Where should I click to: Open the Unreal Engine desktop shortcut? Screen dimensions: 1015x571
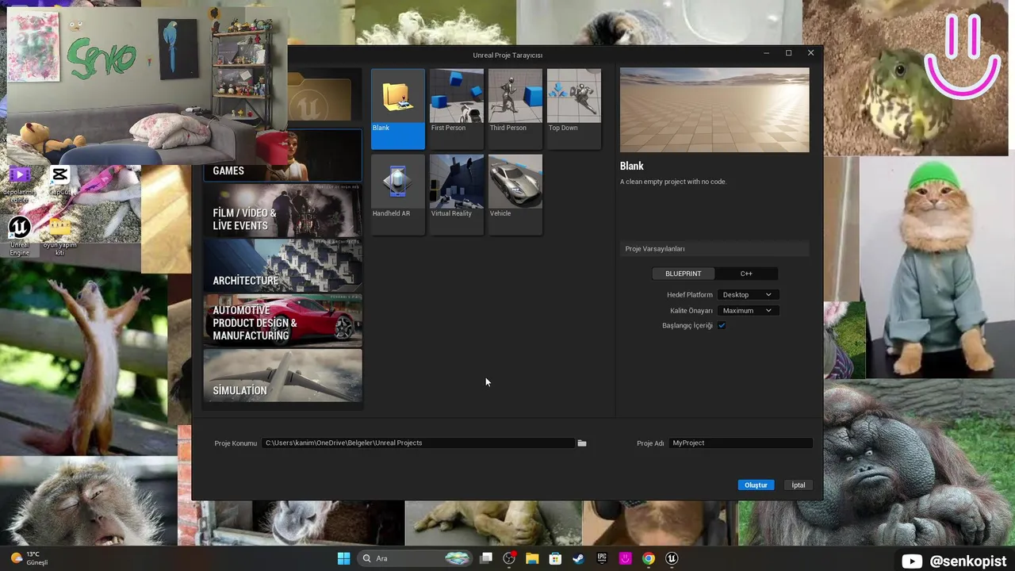[19, 235]
